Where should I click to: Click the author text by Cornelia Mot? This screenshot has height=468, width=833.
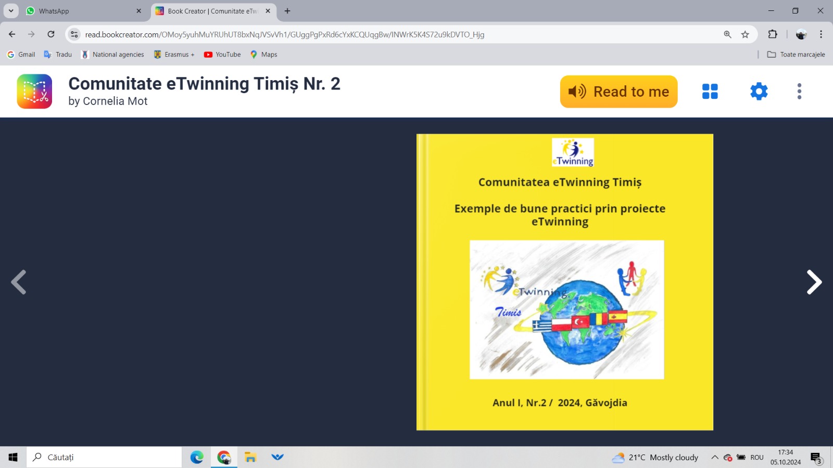coord(108,101)
